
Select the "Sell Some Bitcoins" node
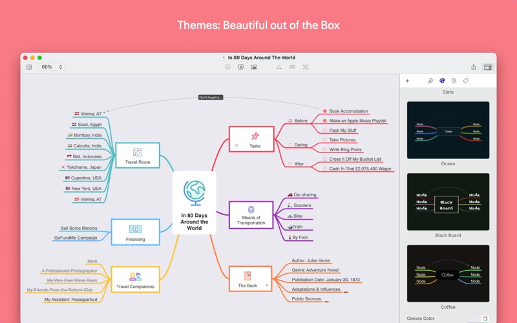tap(79, 228)
